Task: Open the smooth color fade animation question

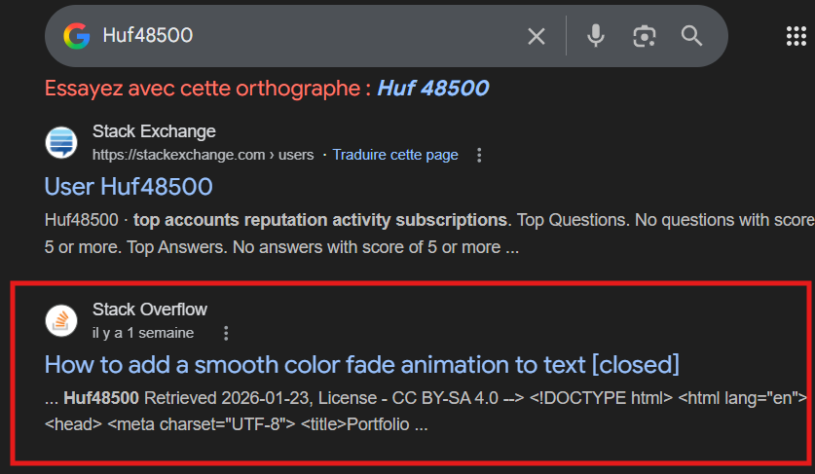Action: tap(361, 364)
